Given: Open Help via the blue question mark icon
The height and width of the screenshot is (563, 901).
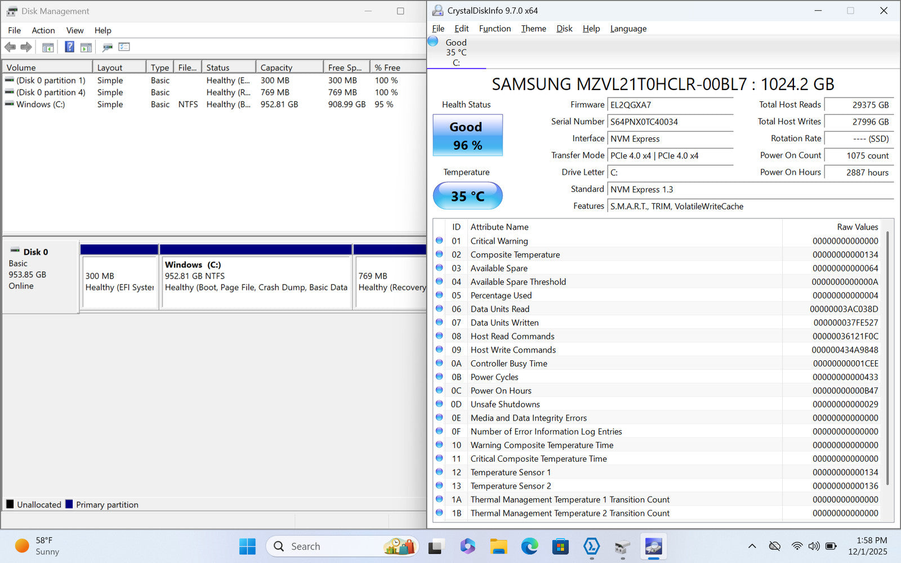Looking at the screenshot, I should point(69,47).
